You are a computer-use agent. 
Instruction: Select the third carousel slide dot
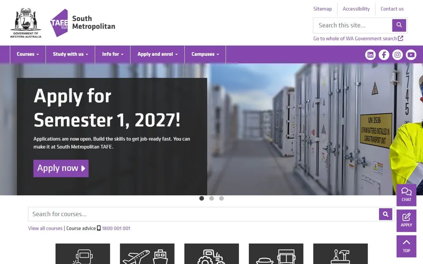click(x=222, y=198)
